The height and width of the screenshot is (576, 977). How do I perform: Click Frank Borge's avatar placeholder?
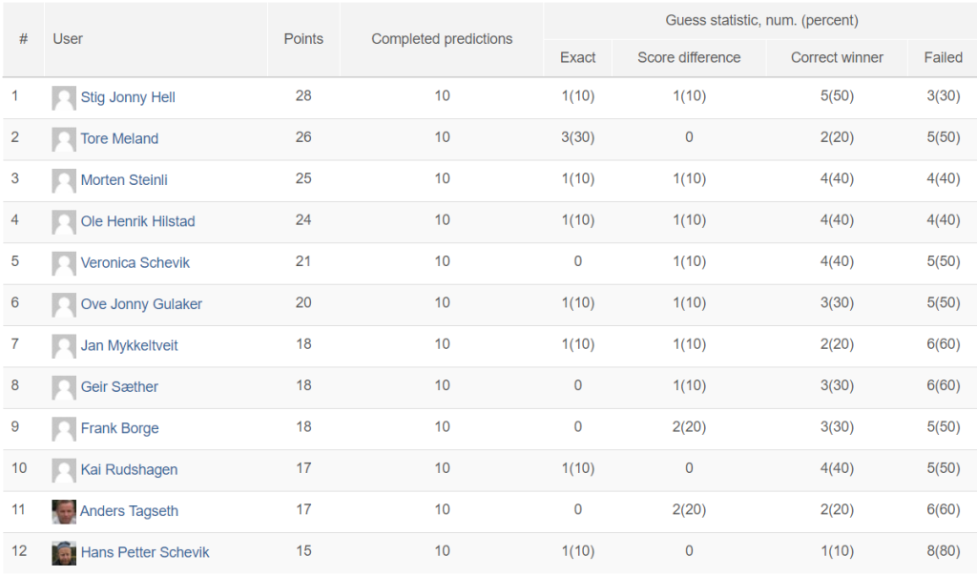click(x=64, y=429)
